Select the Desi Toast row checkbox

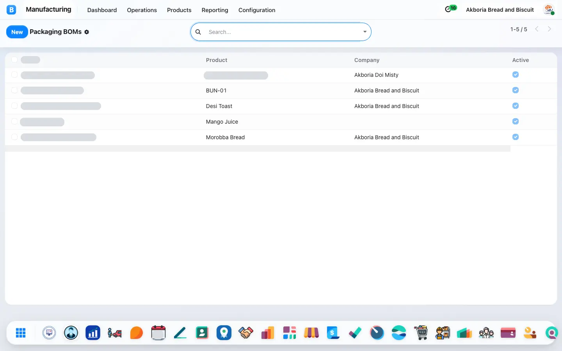coord(14,106)
